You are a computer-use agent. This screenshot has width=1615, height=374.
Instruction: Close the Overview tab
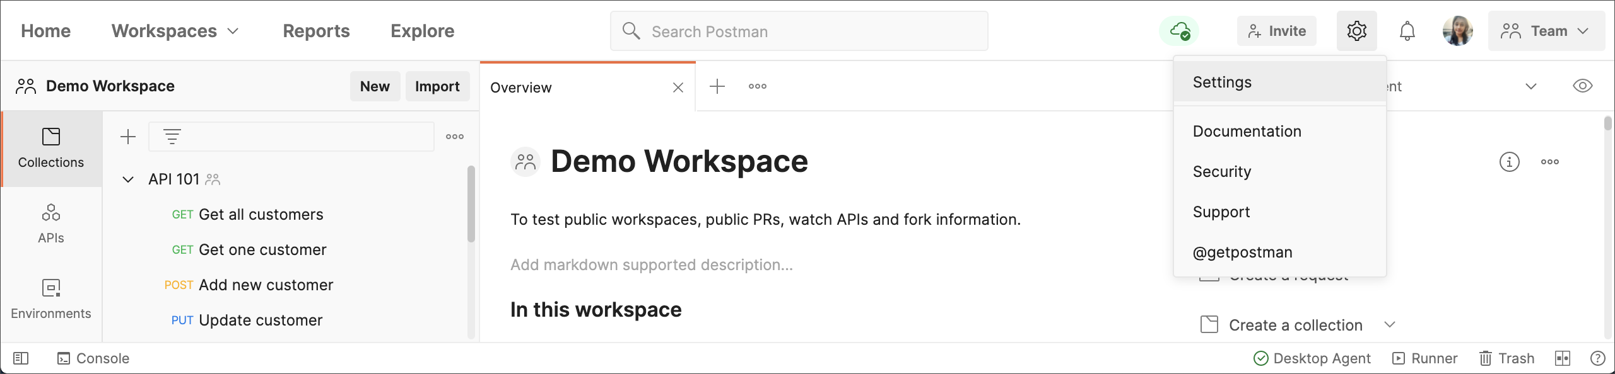click(x=678, y=88)
